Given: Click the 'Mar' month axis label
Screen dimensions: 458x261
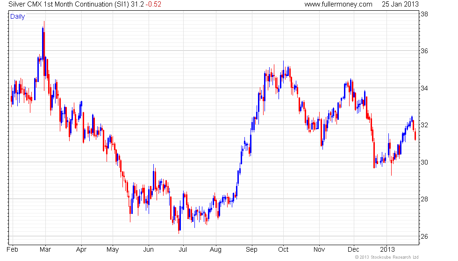Looking at the screenshot, I should tap(45, 250).
